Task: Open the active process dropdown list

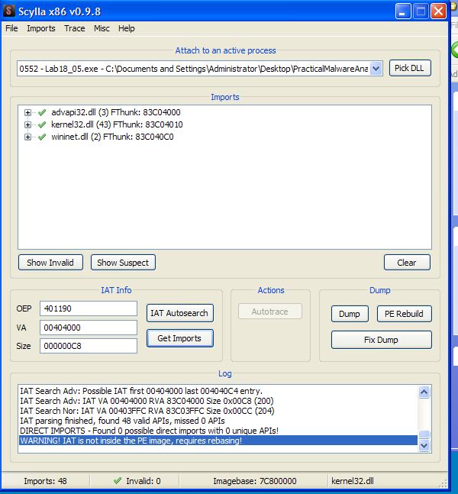Action: (x=376, y=69)
